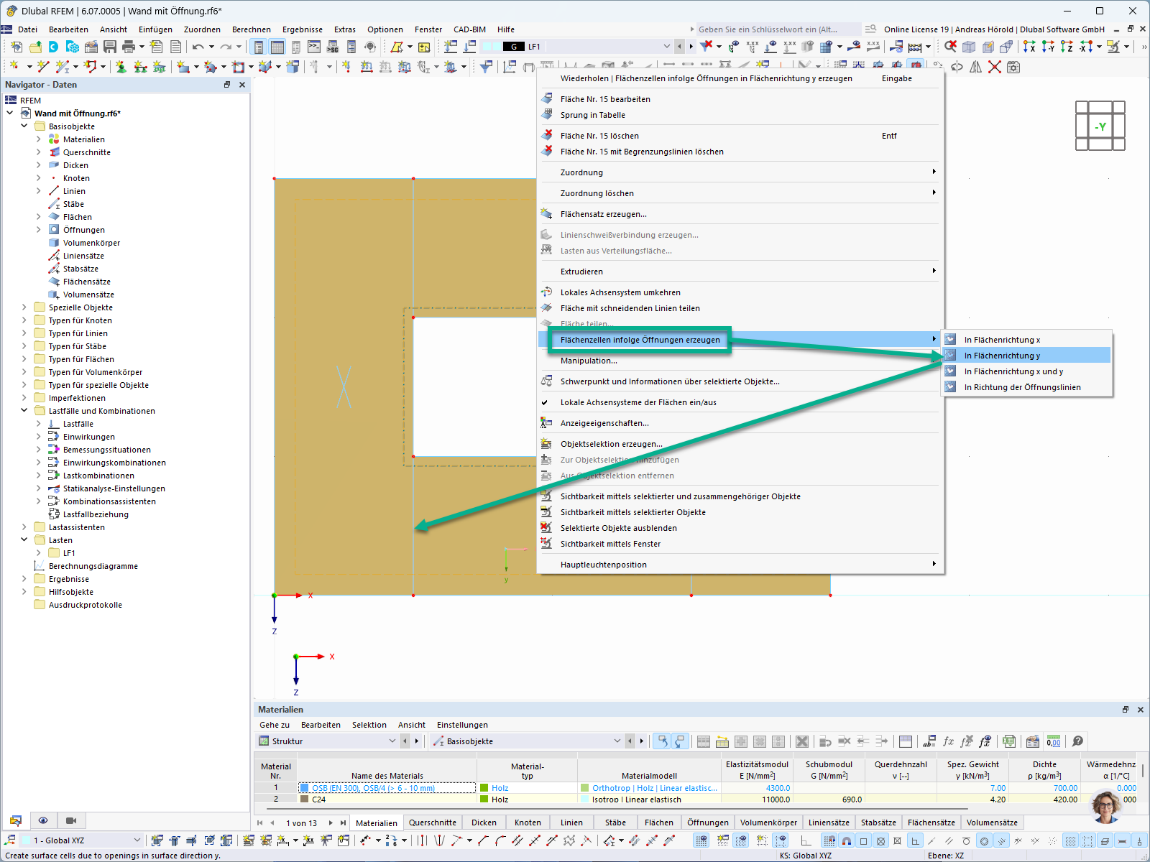Click the OSB material color swatch
The height and width of the screenshot is (862, 1150).
[x=305, y=788]
